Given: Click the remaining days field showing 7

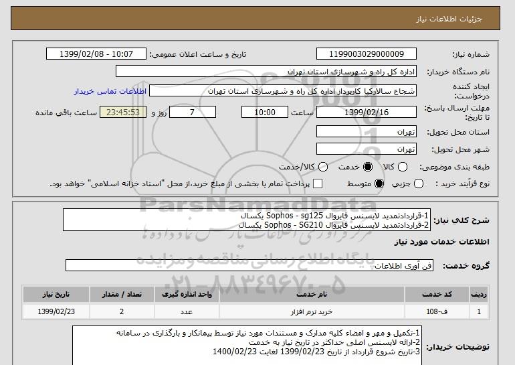Looking at the screenshot, I should [x=193, y=112].
